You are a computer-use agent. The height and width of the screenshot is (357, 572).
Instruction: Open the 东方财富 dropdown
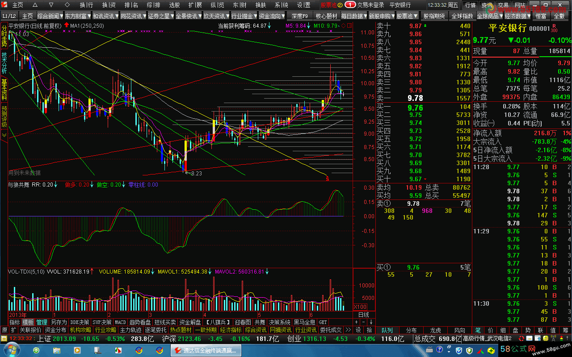(77, 16)
